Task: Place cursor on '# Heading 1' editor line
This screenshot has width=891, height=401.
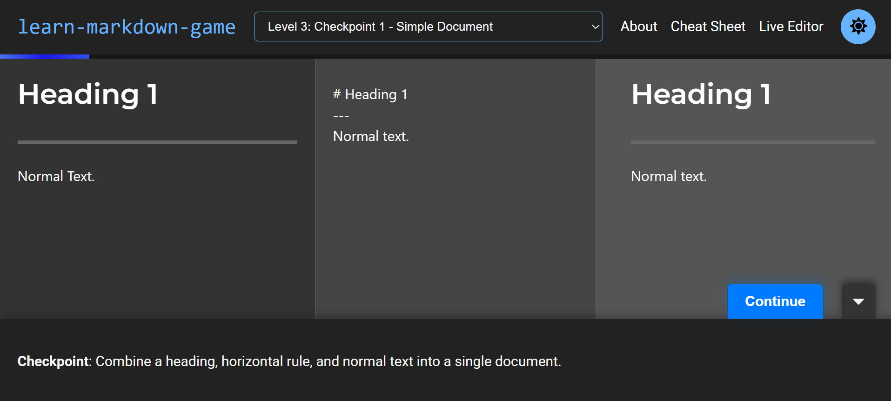Action: [x=370, y=94]
